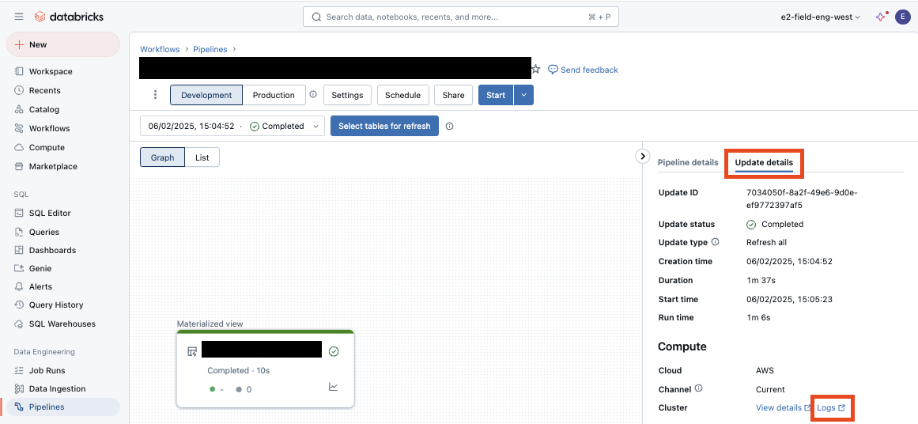
Task: Toggle to List view
Action: tap(202, 157)
